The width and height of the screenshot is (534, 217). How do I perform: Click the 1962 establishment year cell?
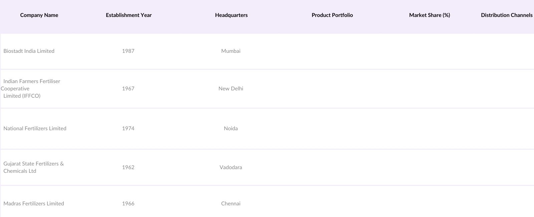(x=128, y=167)
